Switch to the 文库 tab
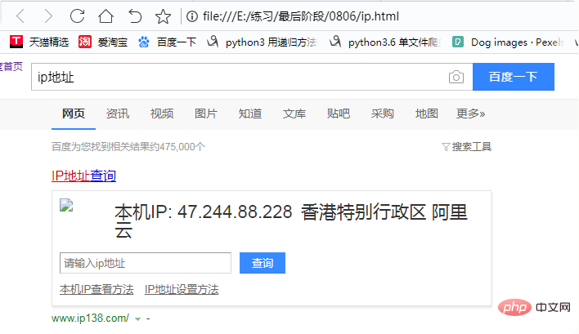Screen dimensions: 579x334 coord(294,114)
